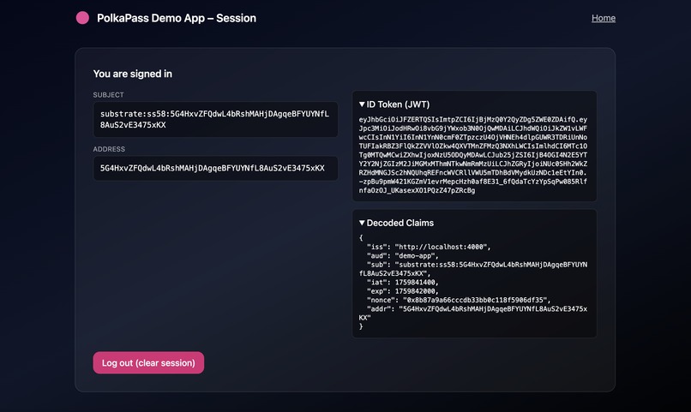
Task: Click the SUBJECT label
Action: [108, 94]
